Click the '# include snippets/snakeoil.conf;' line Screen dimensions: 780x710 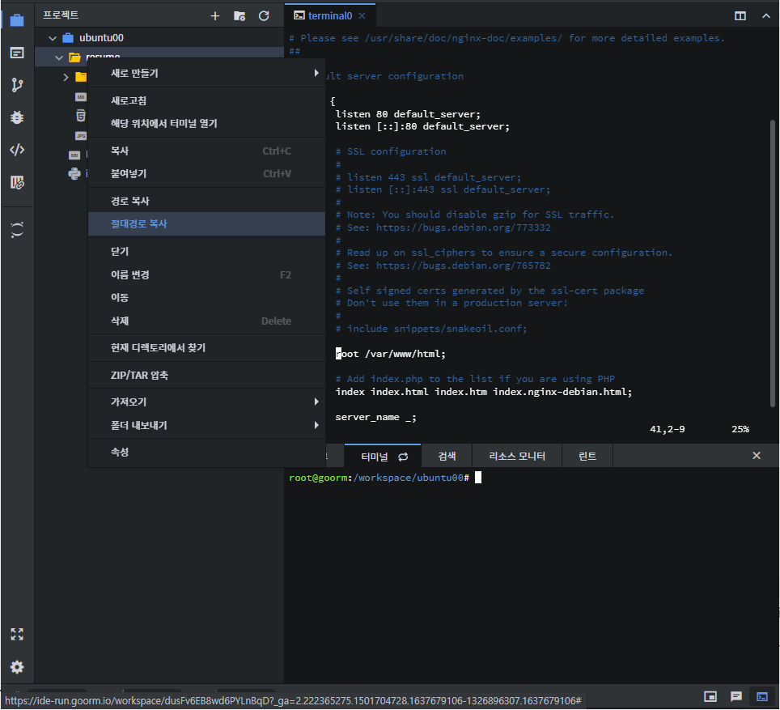click(x=431, y=329)
